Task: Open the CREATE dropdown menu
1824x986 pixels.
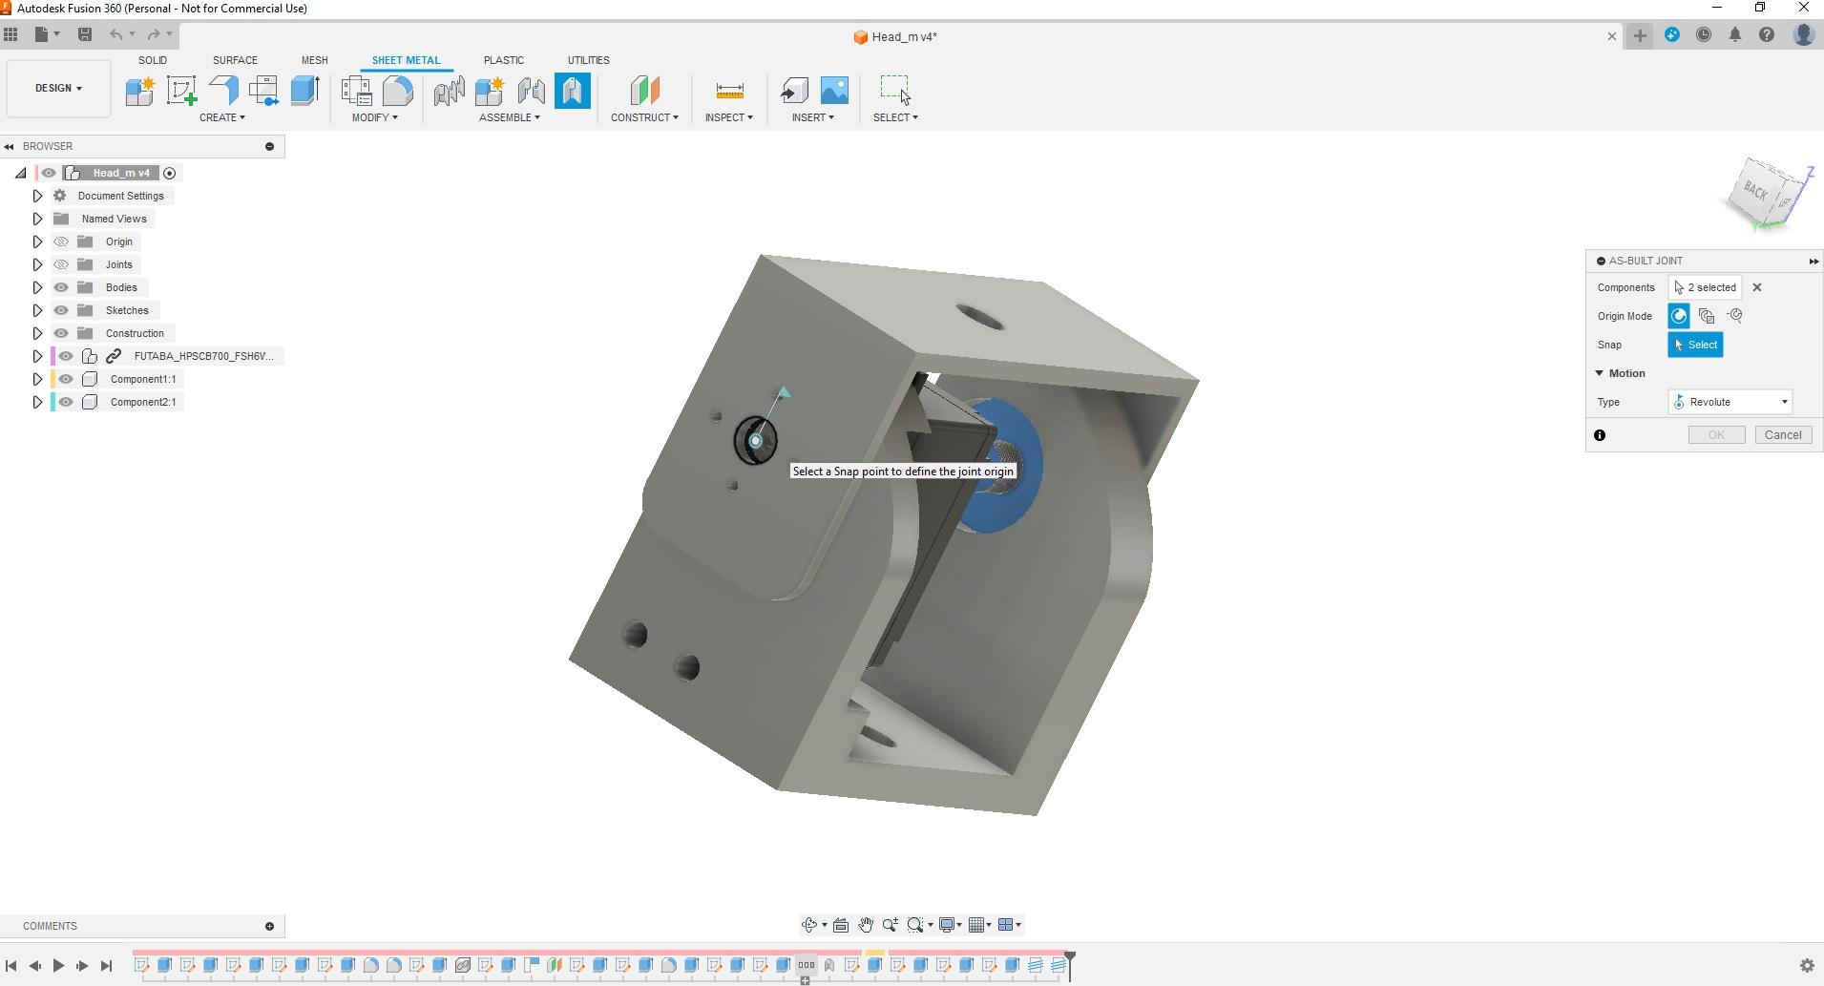Action: click(222, 117)
